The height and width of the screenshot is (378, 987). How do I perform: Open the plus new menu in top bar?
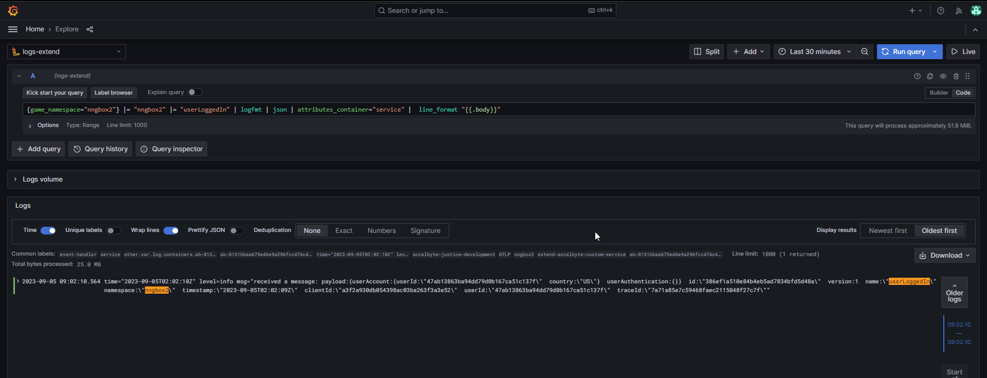point(915,10)
